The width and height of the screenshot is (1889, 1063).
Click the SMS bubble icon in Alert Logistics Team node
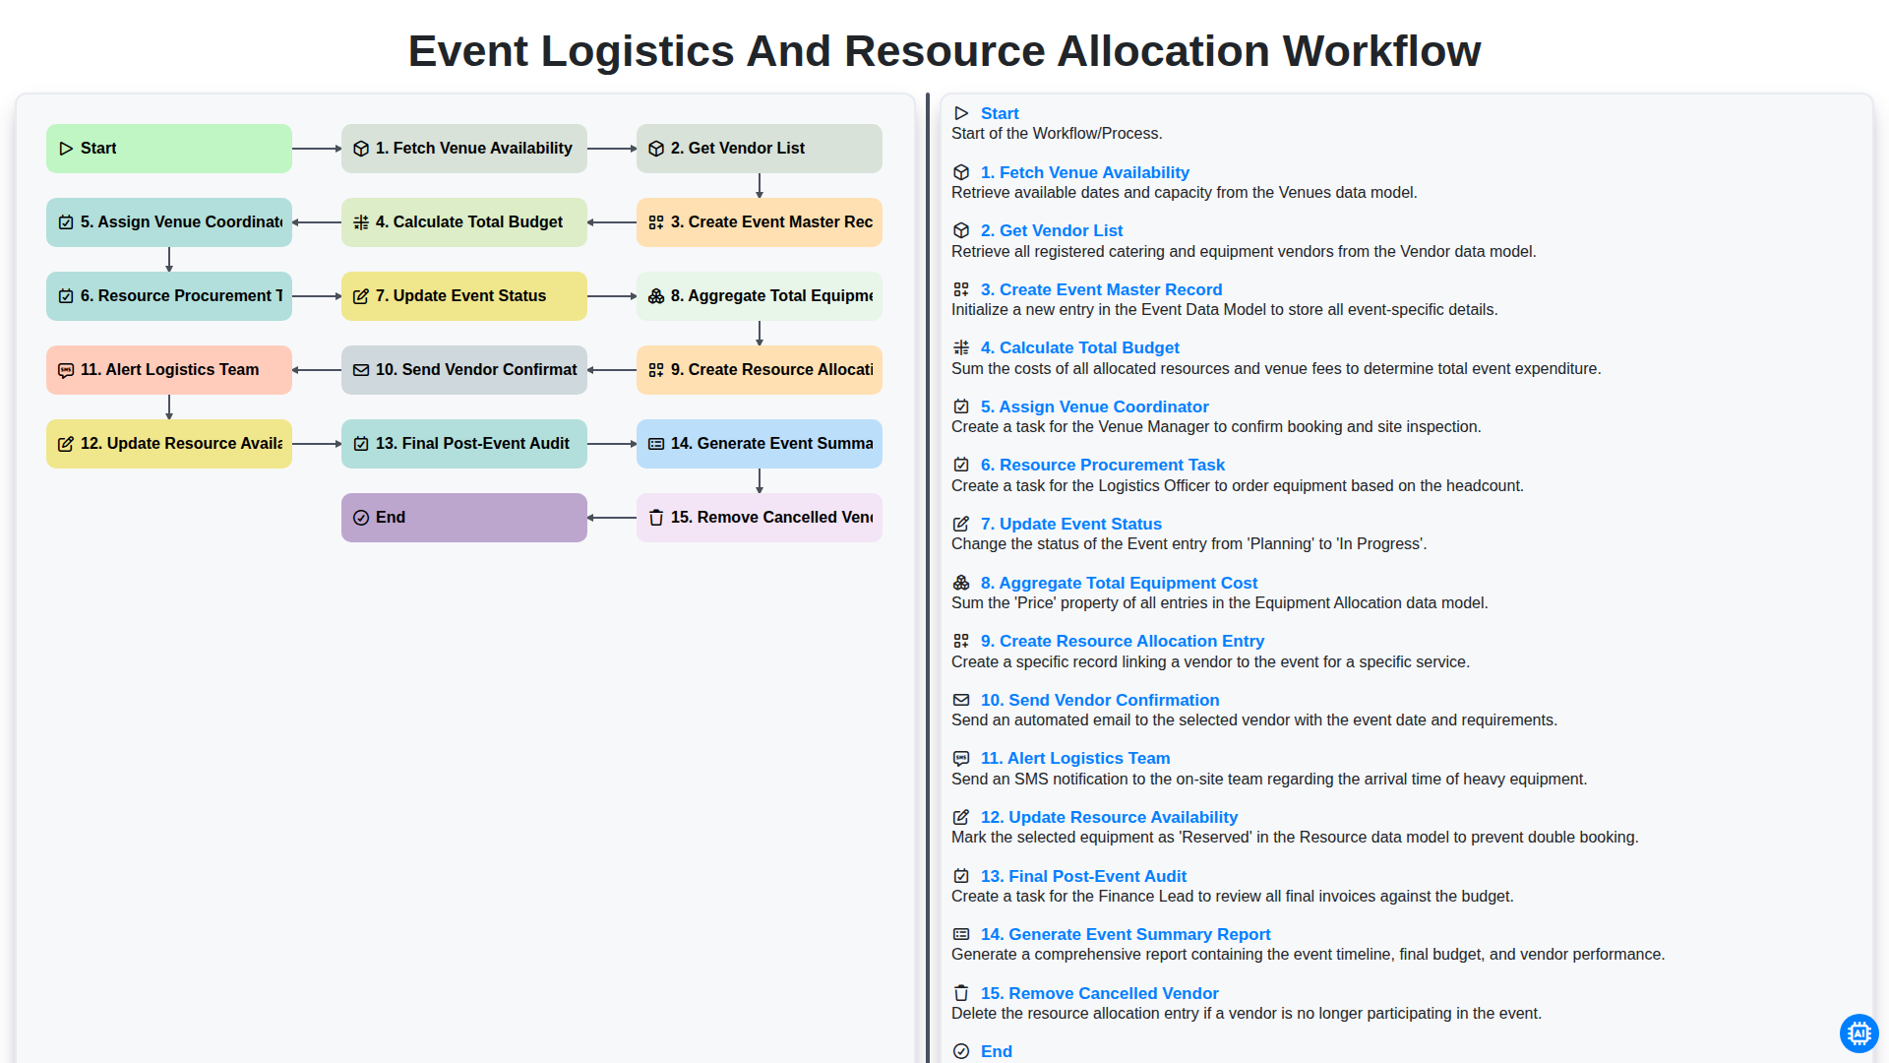point(66,370)
